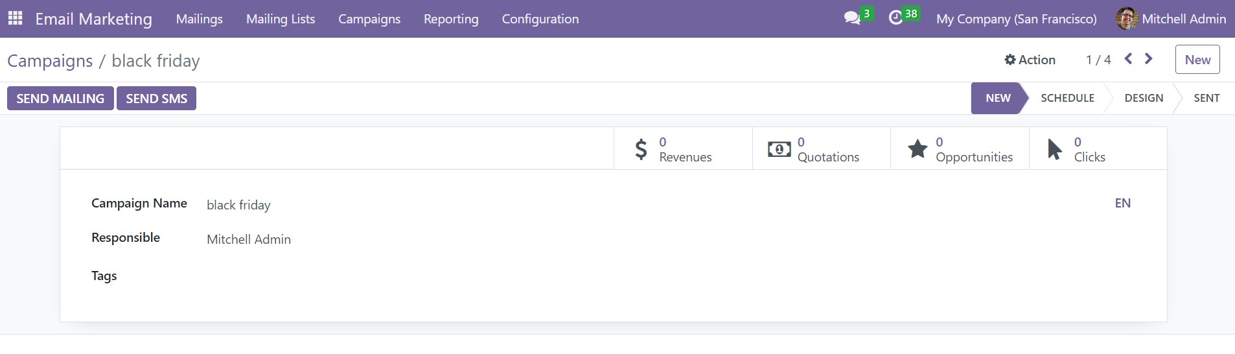Expand the Configuration menu
The image size is (1235, 354).
pyautogui.click(x=540, y=19)
